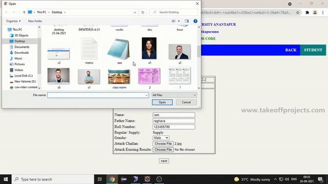Image resolution: width=328 pixels, height=184 pixels.
Task: Show hidden system tray icons
Action: 275,179
